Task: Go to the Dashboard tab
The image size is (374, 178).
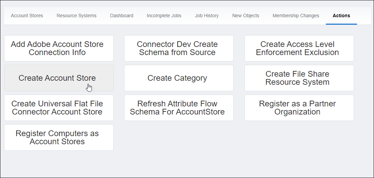Action: [121, 16]
